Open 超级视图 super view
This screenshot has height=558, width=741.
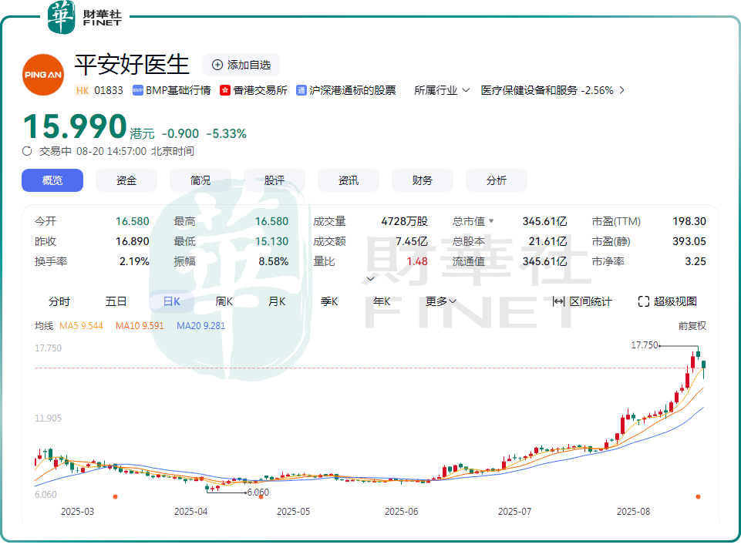coord(667,301)
